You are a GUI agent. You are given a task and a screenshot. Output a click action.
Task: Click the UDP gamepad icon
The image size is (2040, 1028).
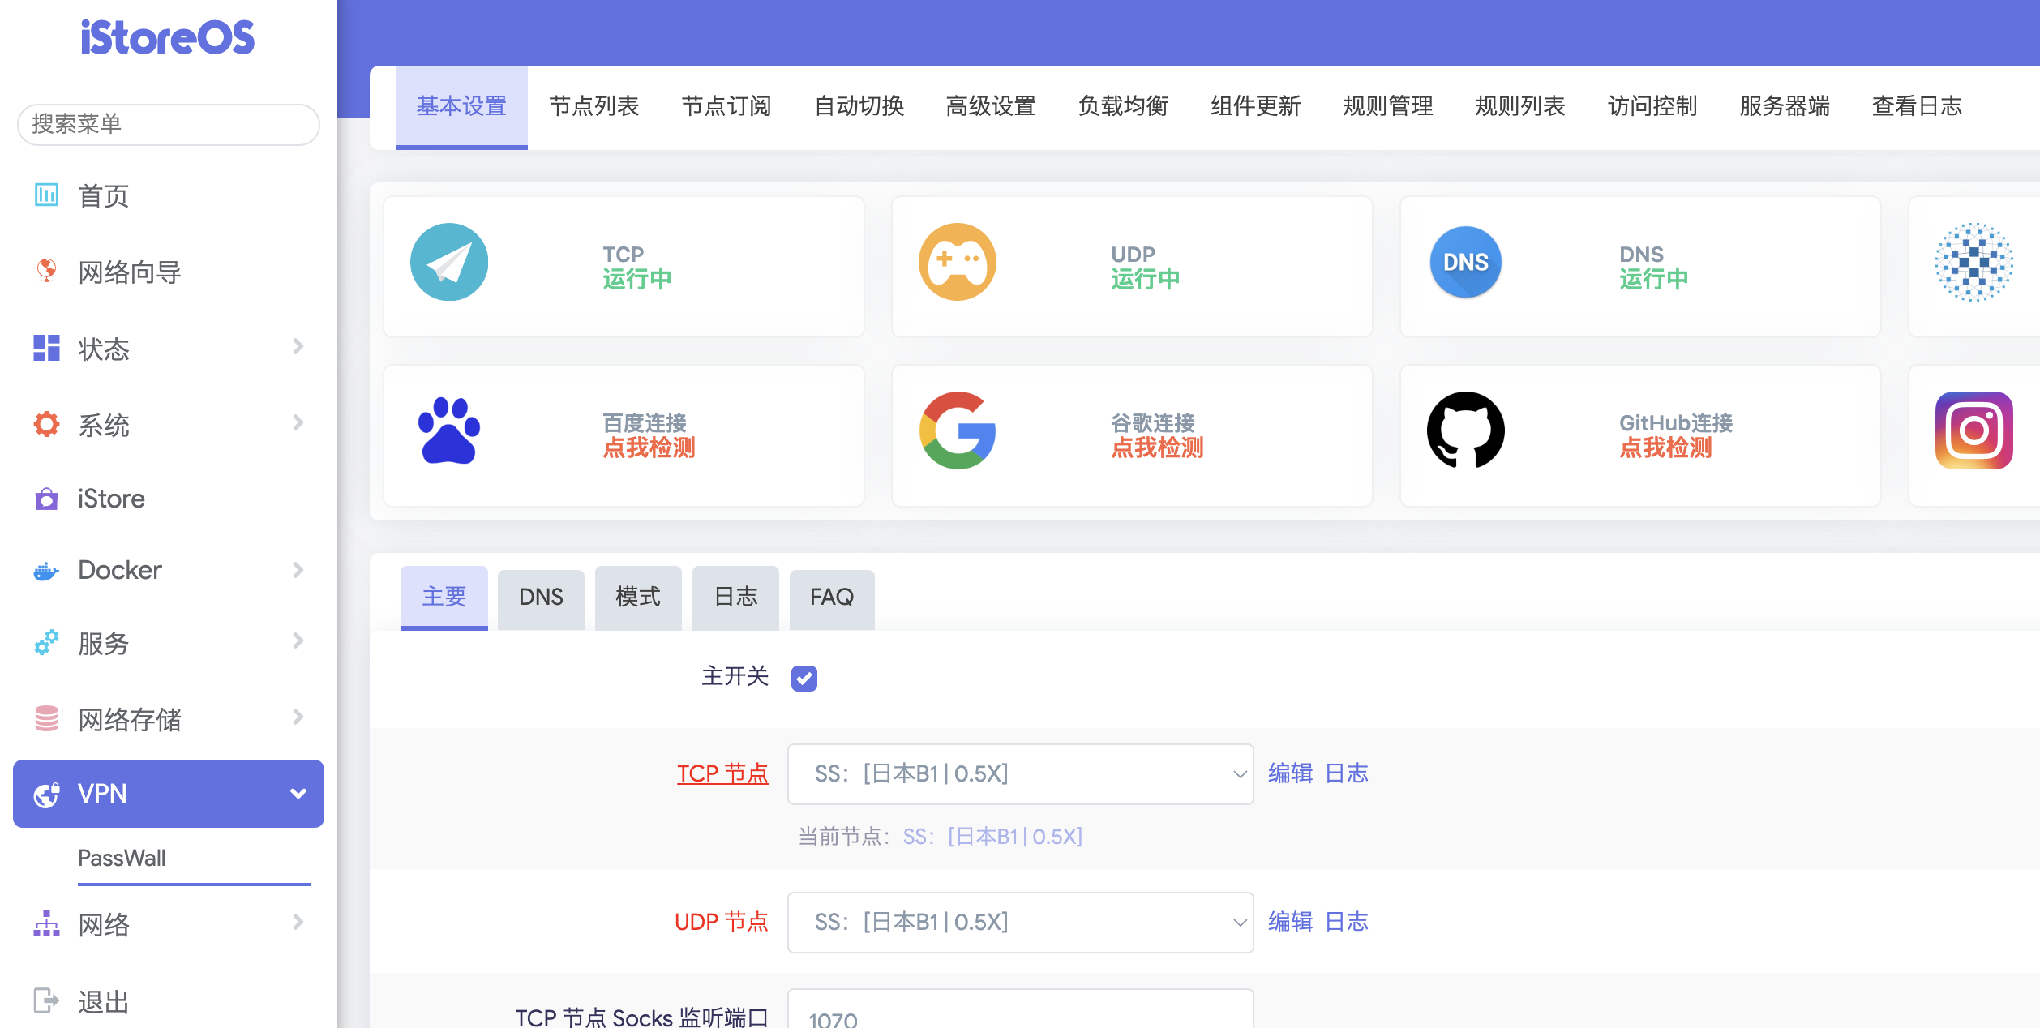click(958, 262)
